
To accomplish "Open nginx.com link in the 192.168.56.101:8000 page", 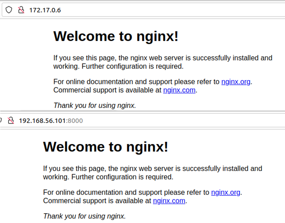I will 169,201.
